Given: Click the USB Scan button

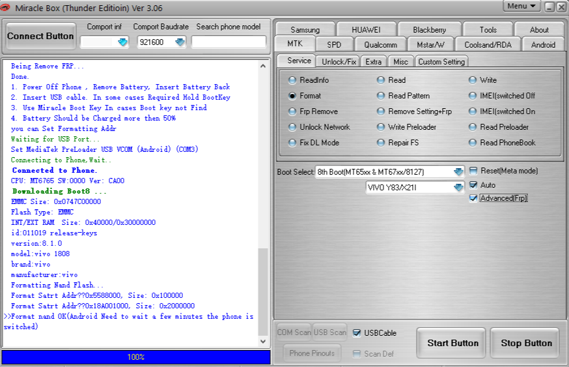Looking at the screenshot, I should 330,332.
